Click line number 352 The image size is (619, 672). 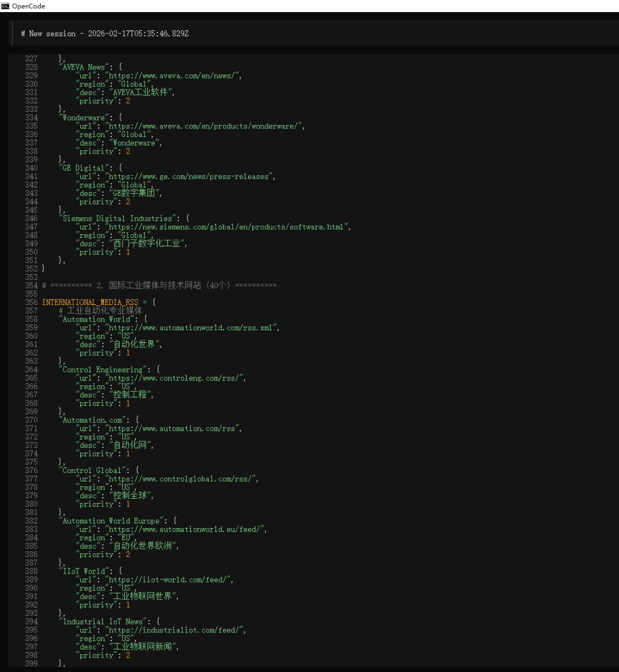[x=32, y=269]
